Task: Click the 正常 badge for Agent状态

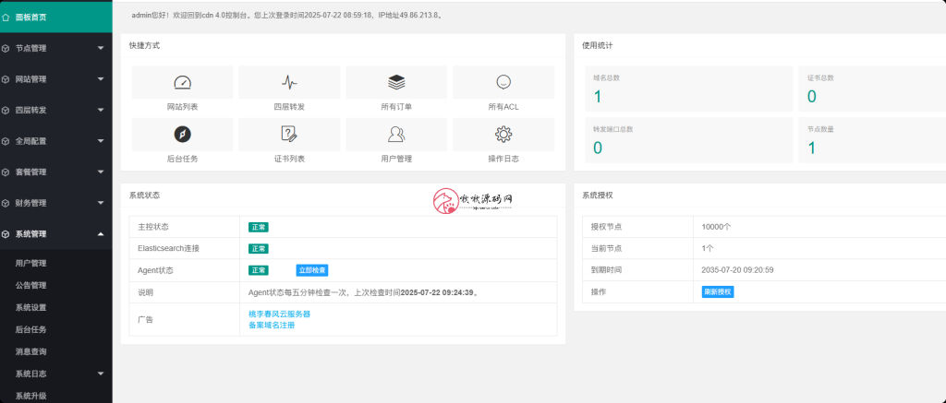Action: tap(259, 270)
